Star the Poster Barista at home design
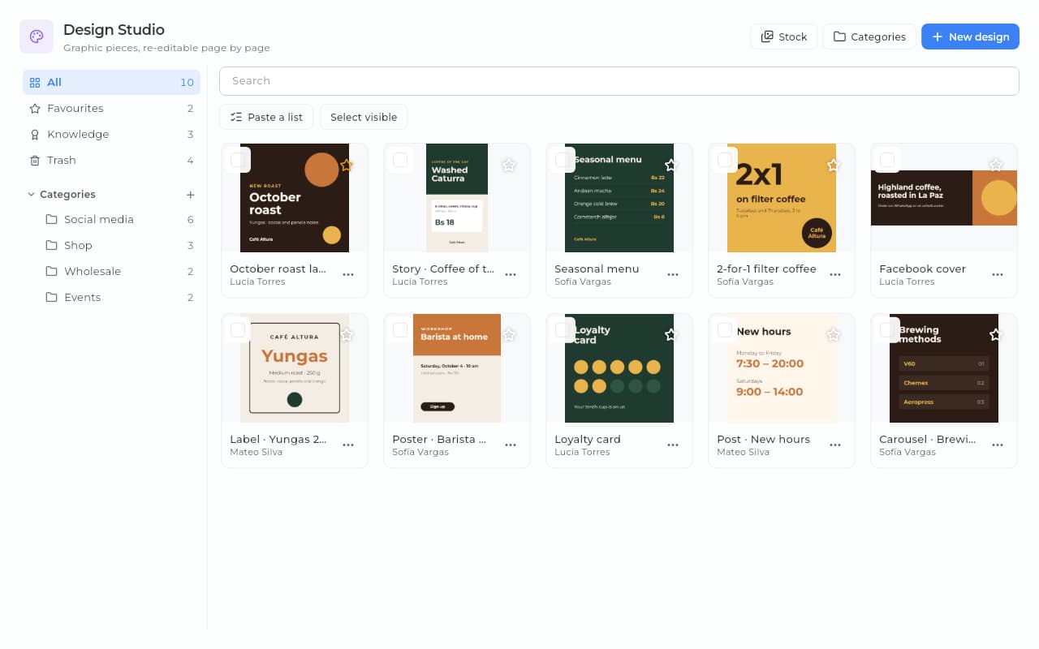Screen dimensions: 1039x649 [509, 334]
